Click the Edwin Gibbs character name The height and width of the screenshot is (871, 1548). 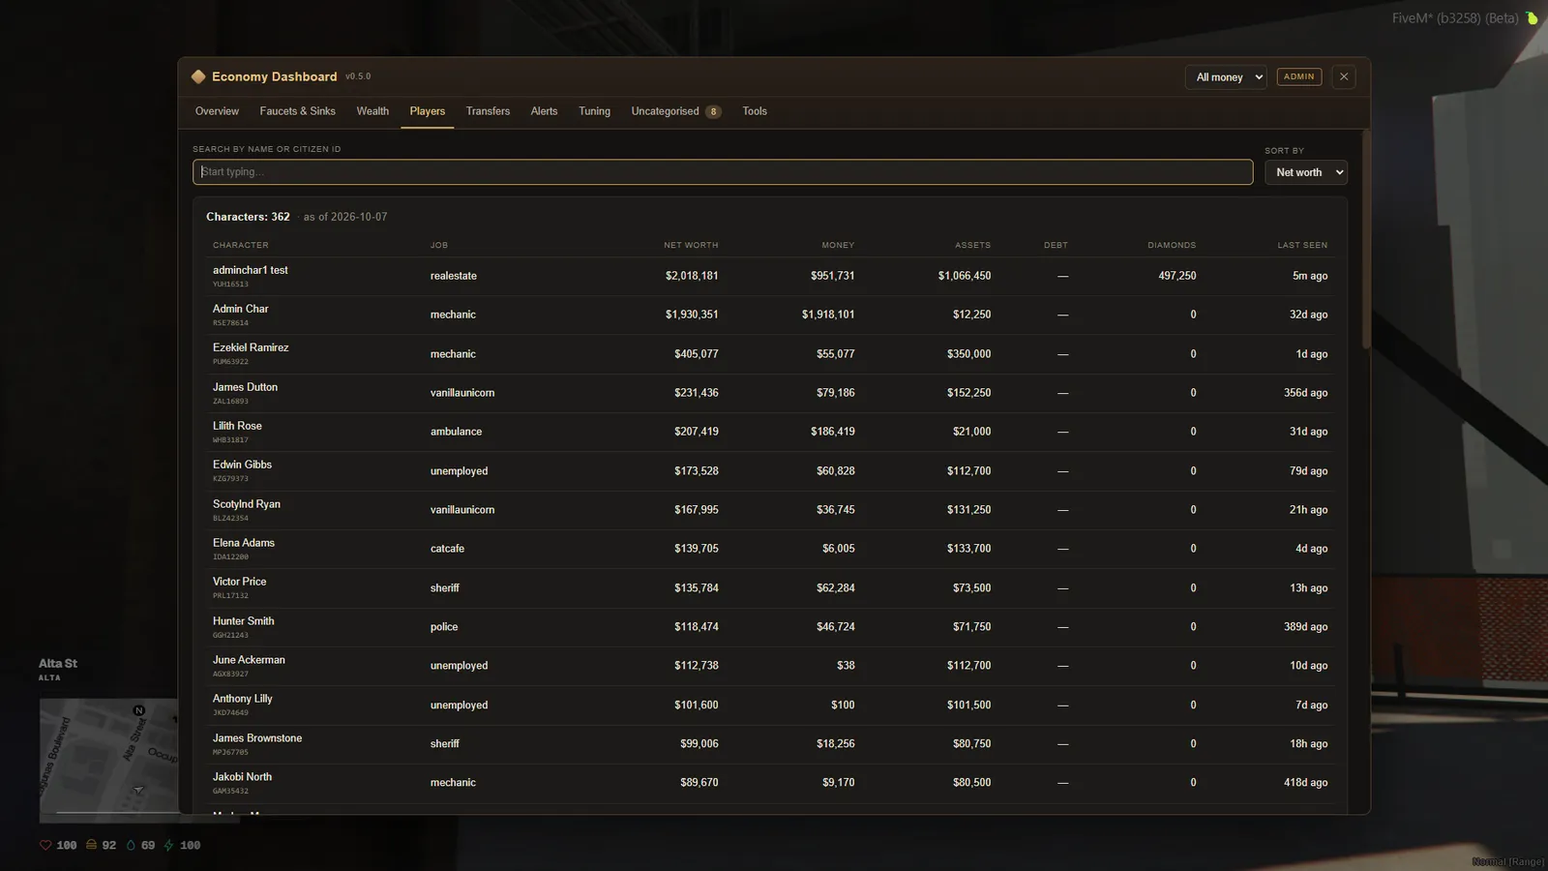(242, 465)
